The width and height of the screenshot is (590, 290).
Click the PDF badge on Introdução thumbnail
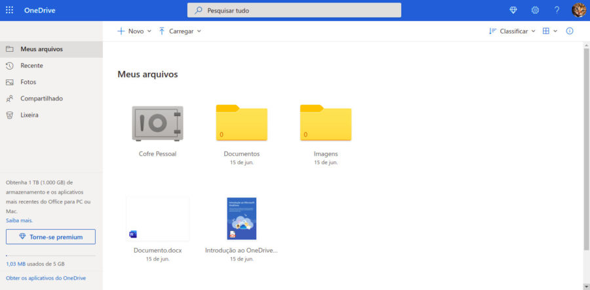coord(233,235)
